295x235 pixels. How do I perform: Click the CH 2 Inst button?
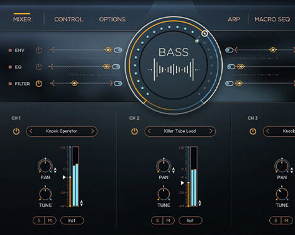191,221
